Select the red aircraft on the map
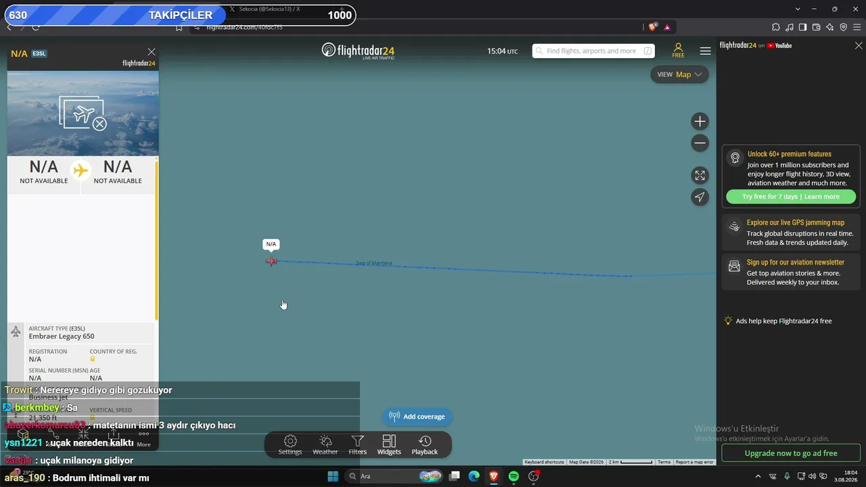This screenshot has width=866, height=487. (271, 261)
